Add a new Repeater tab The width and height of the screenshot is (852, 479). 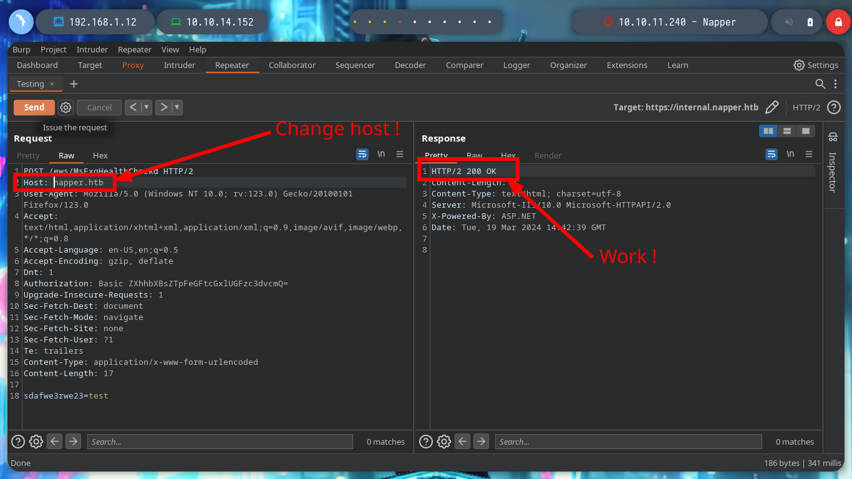(74, 84)
